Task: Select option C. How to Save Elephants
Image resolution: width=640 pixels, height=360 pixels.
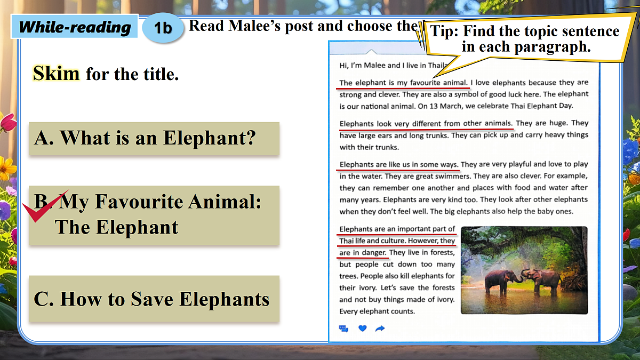Action: [x=154, y=299]
